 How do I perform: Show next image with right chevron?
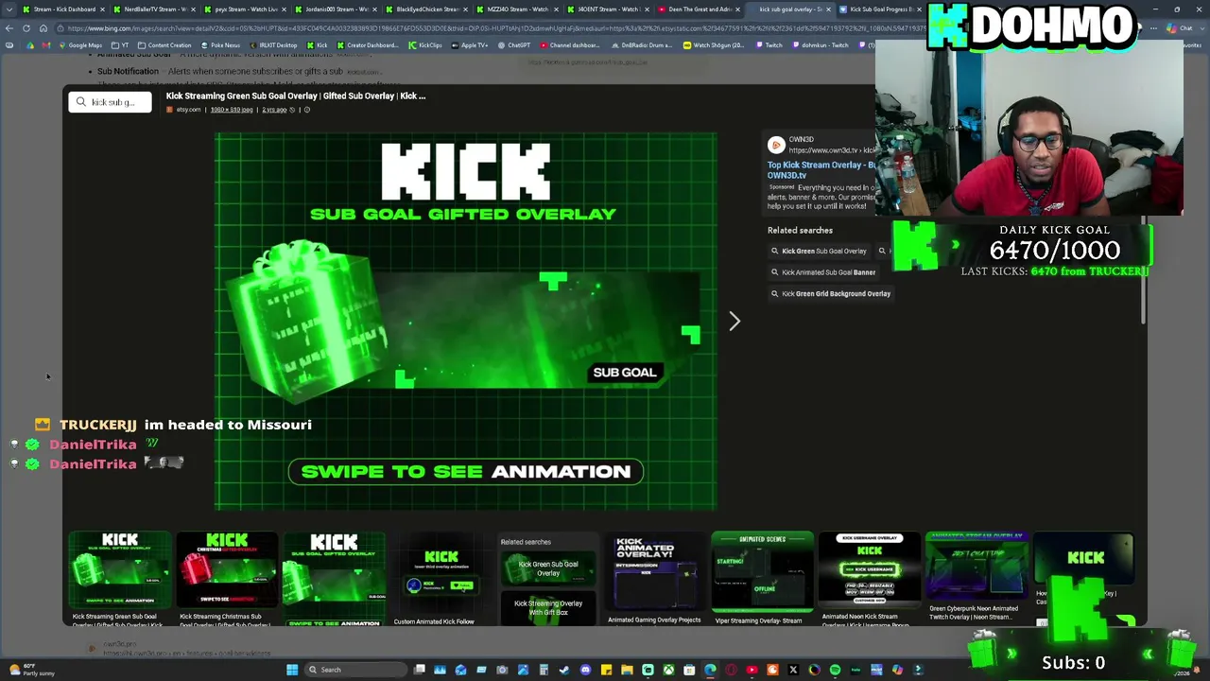[735, 322]
